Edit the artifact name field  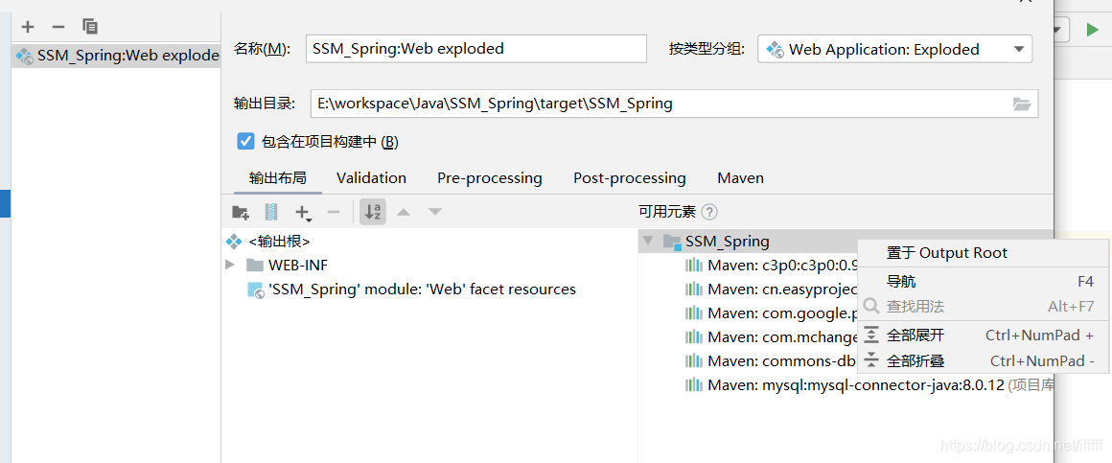tap(475, 49)
